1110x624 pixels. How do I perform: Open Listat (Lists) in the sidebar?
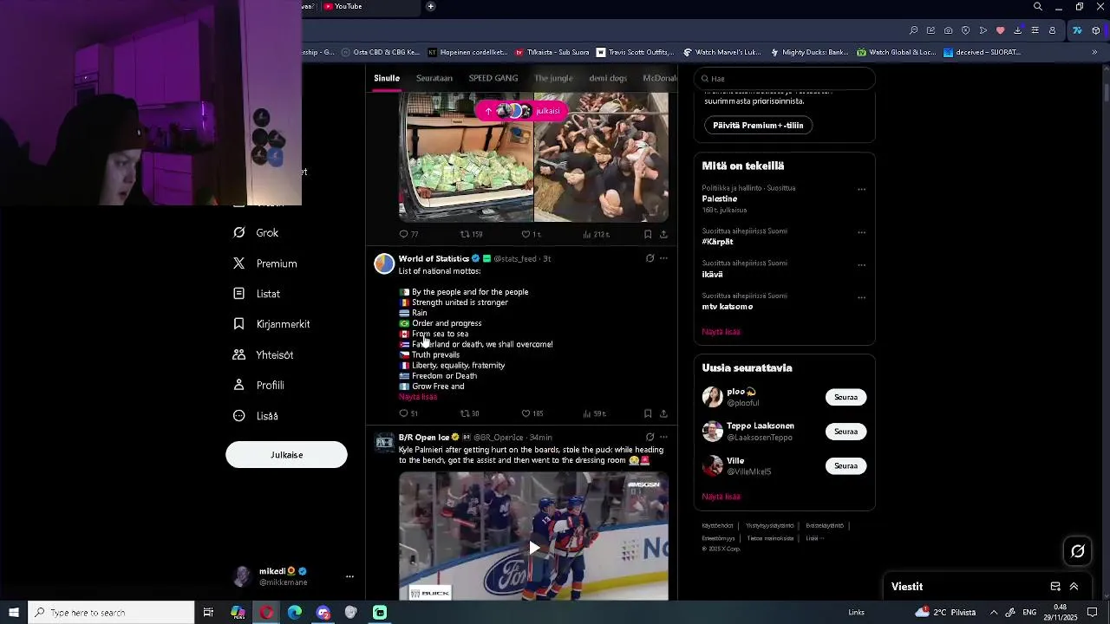pyautogui.click(x=257, y=294)
